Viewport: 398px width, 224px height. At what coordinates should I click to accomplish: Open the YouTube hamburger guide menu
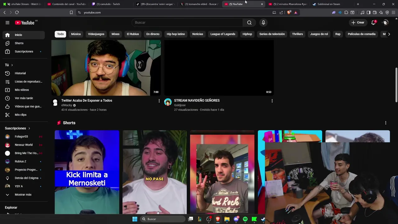7,22
